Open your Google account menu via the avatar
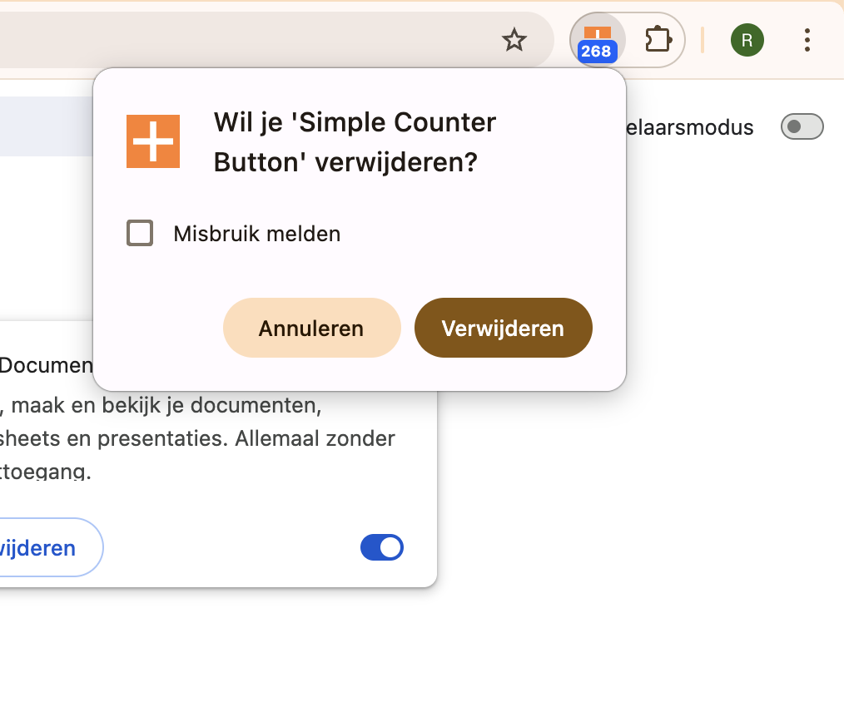 747,39
